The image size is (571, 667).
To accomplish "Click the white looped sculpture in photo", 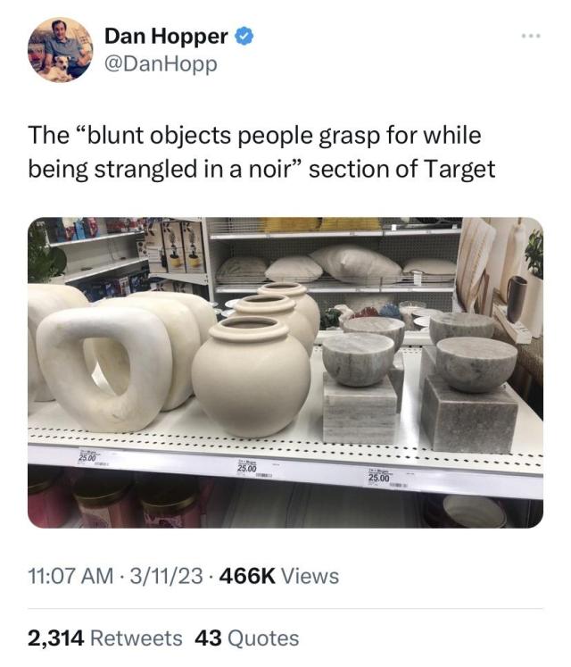I will click(104, 369).
